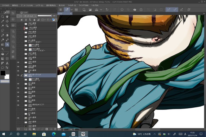Show hidden system tray icons

point(154,134)
